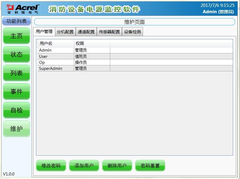This screenshot has height=179, width=240.
Task: Select the User username row
Action: point(135,56)
